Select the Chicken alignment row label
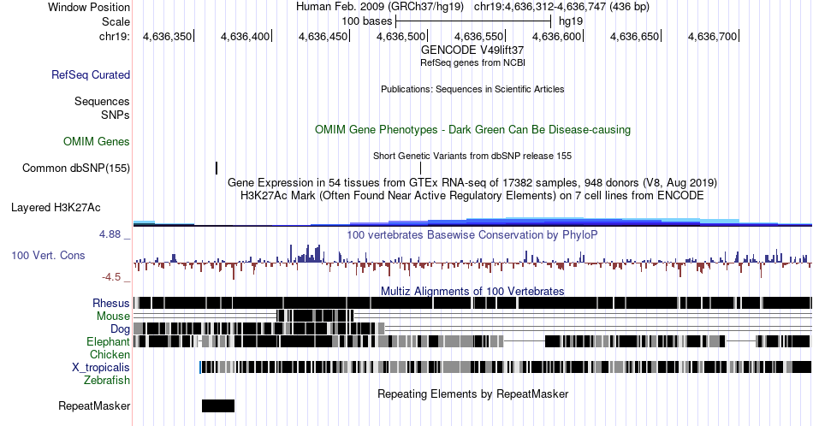The image size is (813, 426). pyautogui.click(x=110, y=354)
